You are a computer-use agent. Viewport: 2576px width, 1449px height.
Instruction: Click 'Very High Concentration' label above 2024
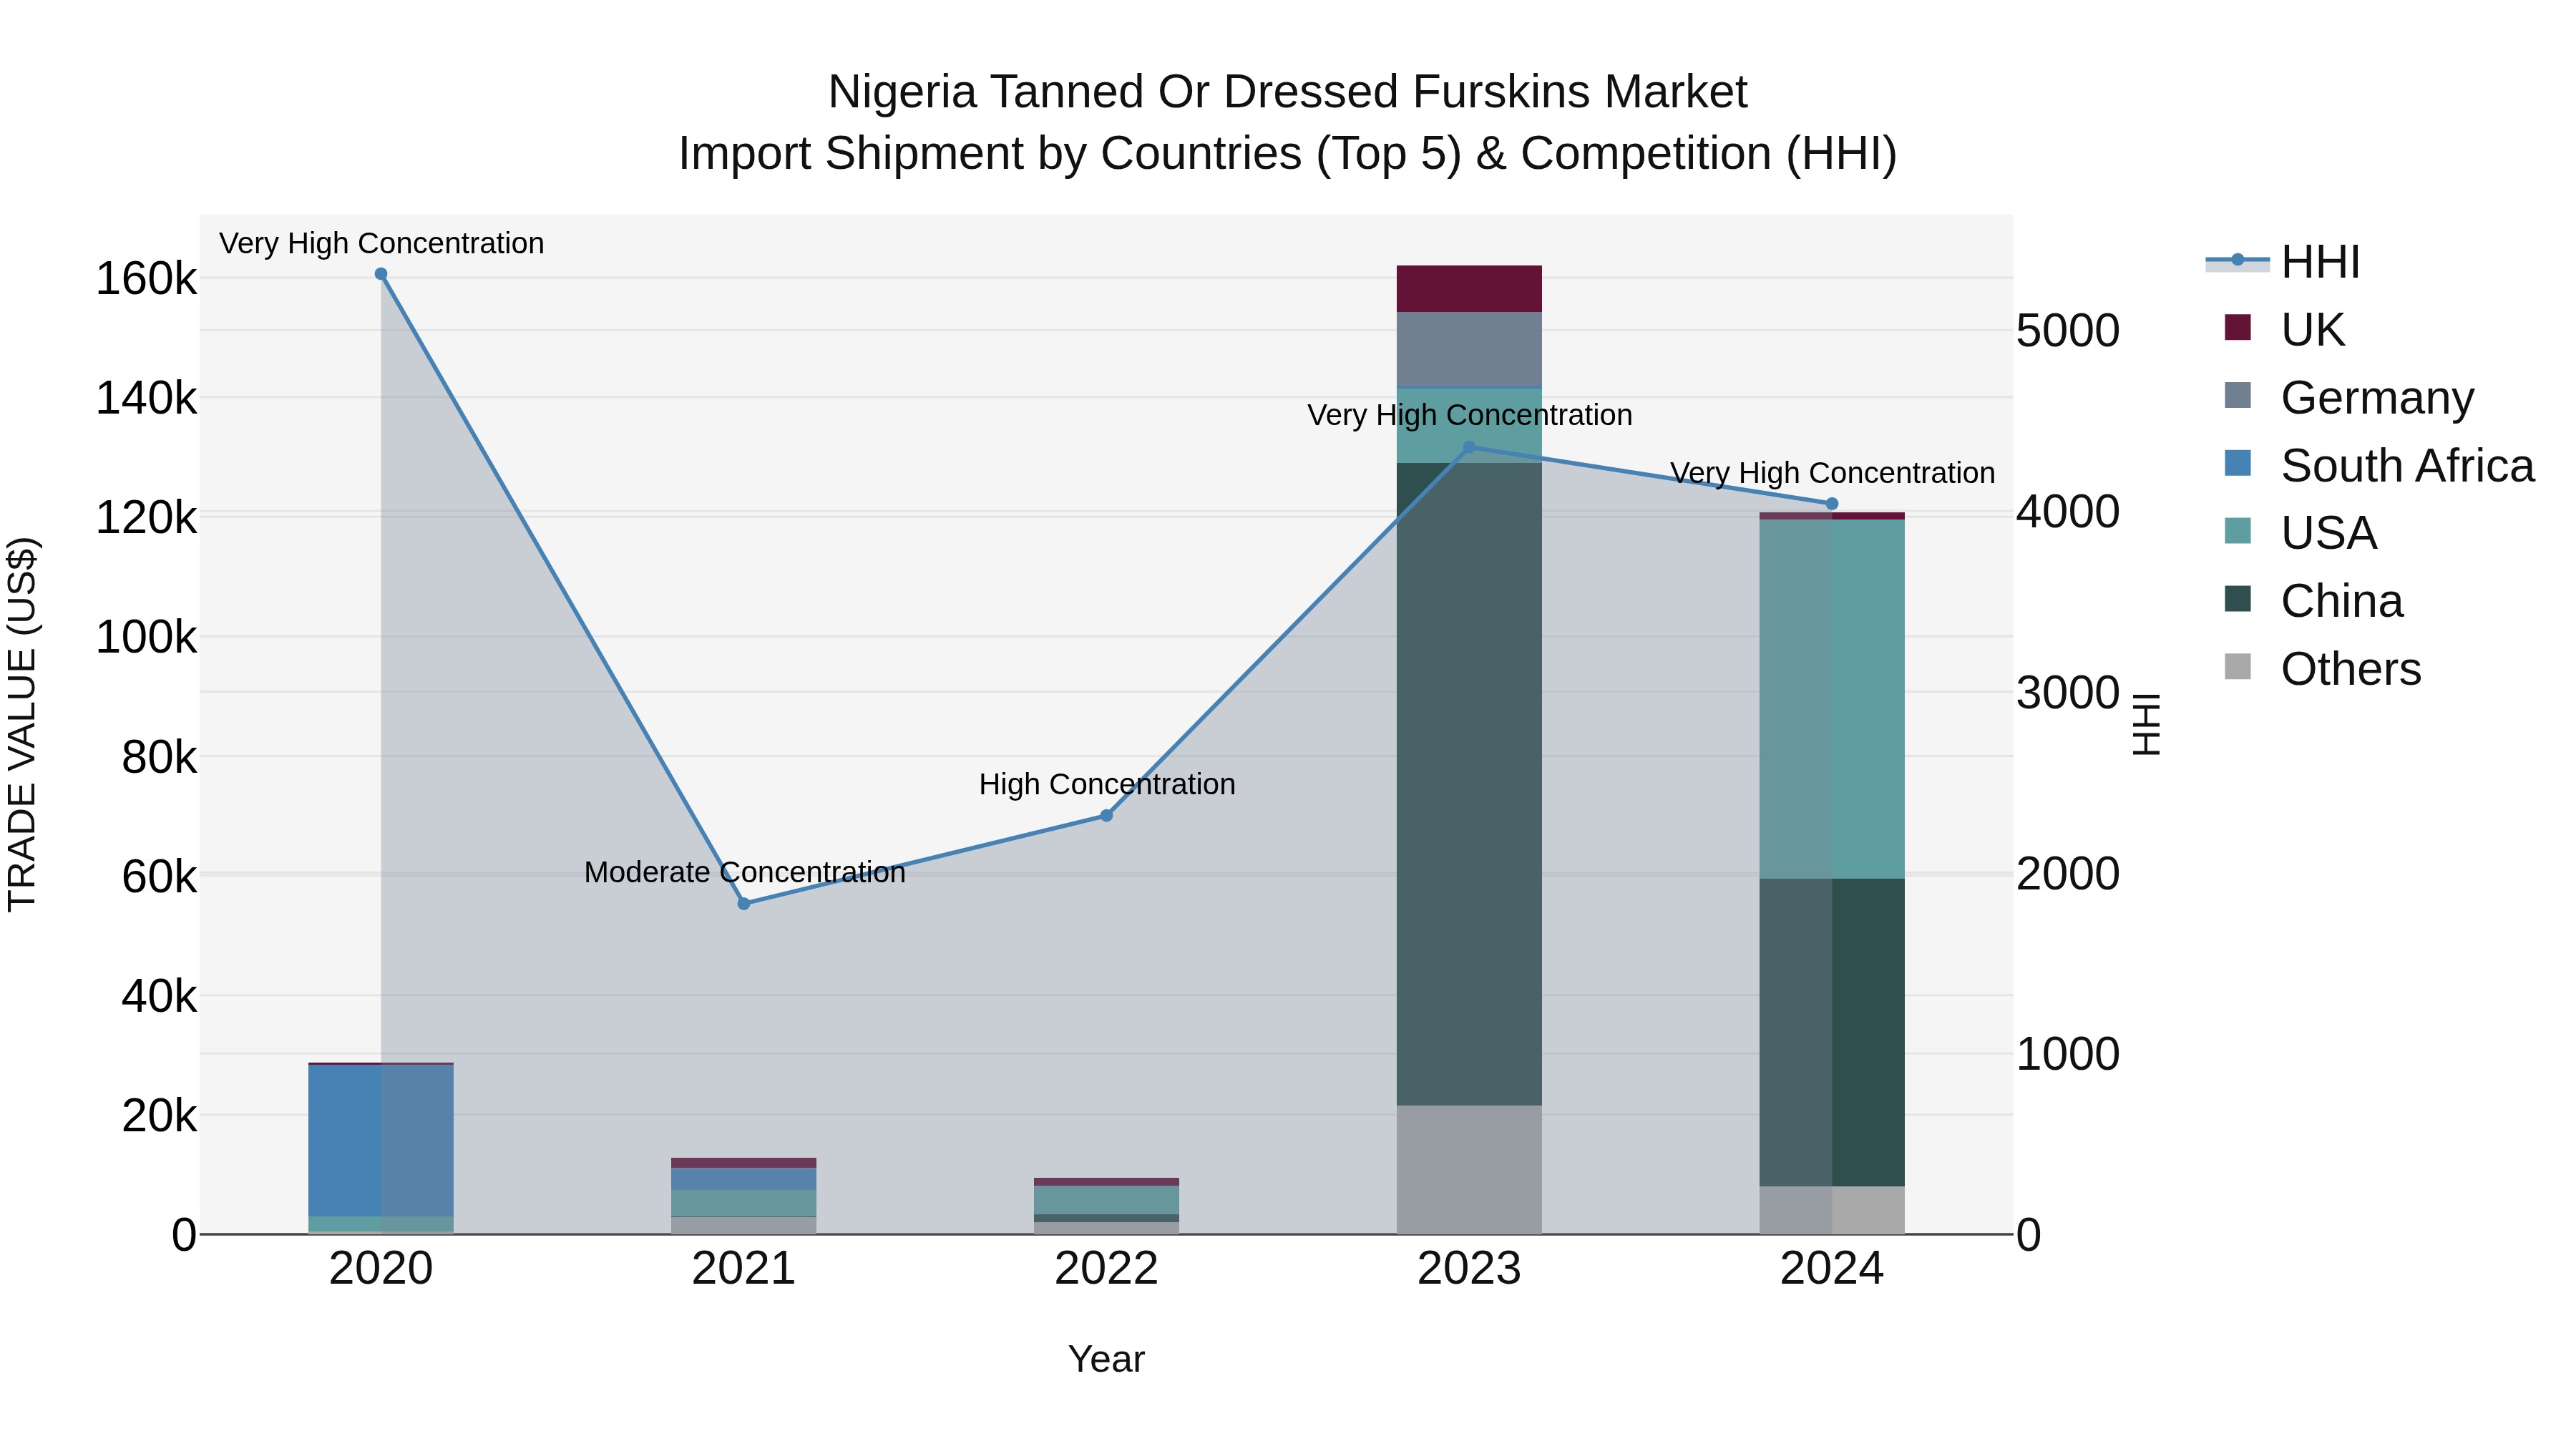point(1833,473)
